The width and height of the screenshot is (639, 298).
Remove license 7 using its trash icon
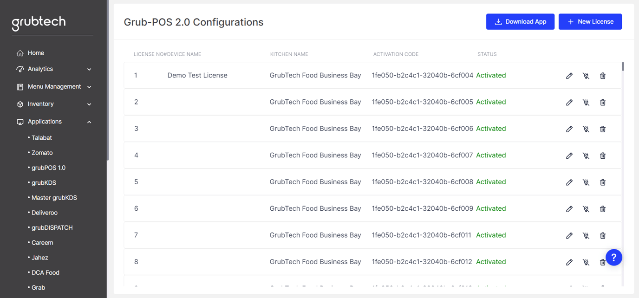[603, 235]
